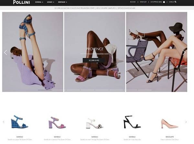This screenshot has width=194, height=144.
Task: Click the first slide indicator bar
Action: coord(45,90)
